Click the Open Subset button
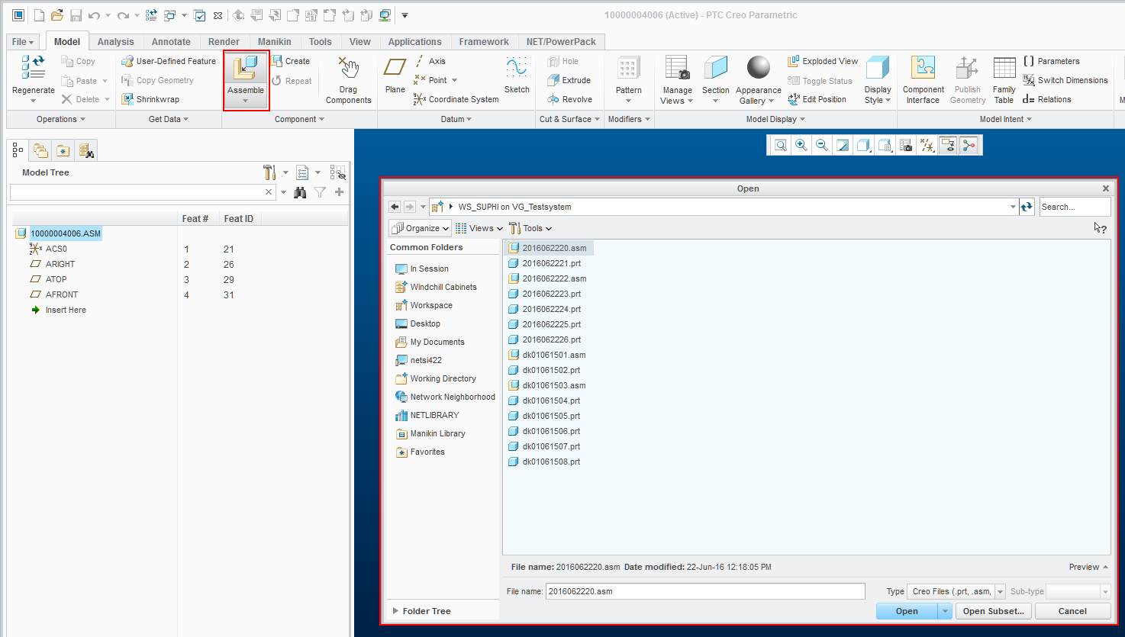1125x637 pixels. click(x=993, y=611)
